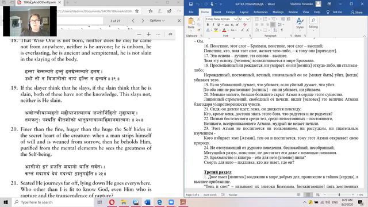Switch to the Insert ribbon tab
368x207 pixels.
[217, 12]
